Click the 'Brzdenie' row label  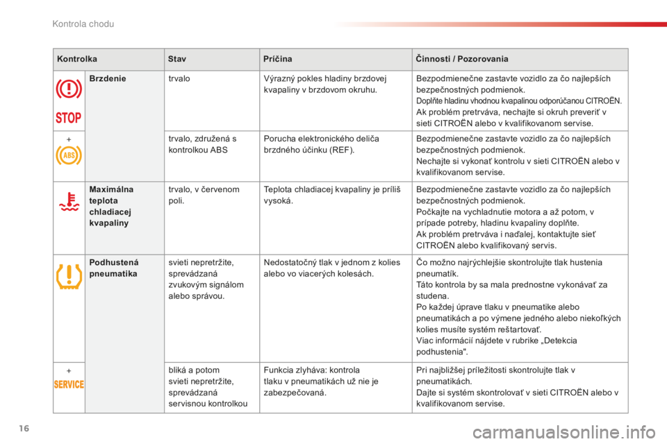coord(108,78)
